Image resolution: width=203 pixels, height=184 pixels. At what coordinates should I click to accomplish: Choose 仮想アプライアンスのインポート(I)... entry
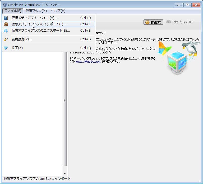49,24
